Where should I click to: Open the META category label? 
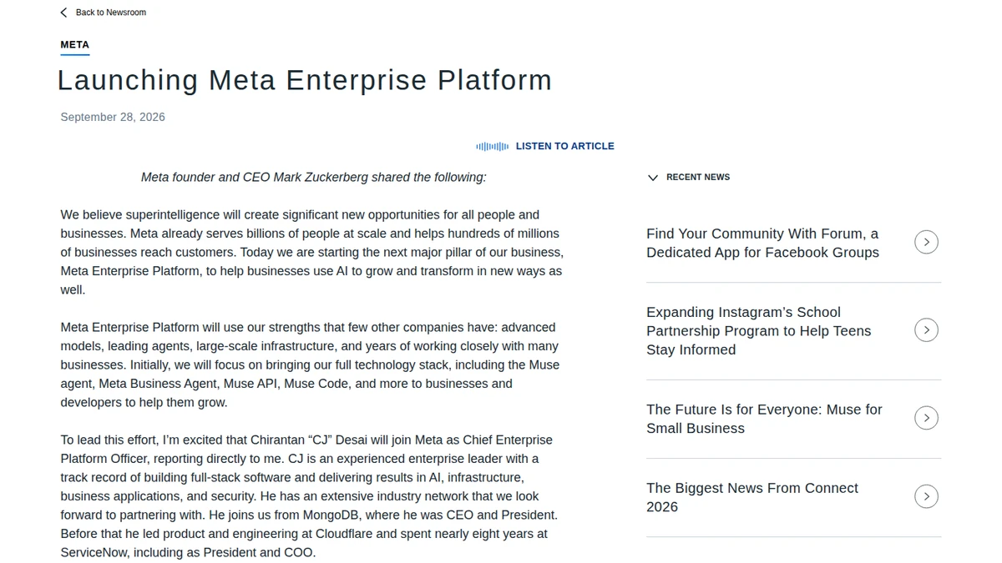[74, 45]
